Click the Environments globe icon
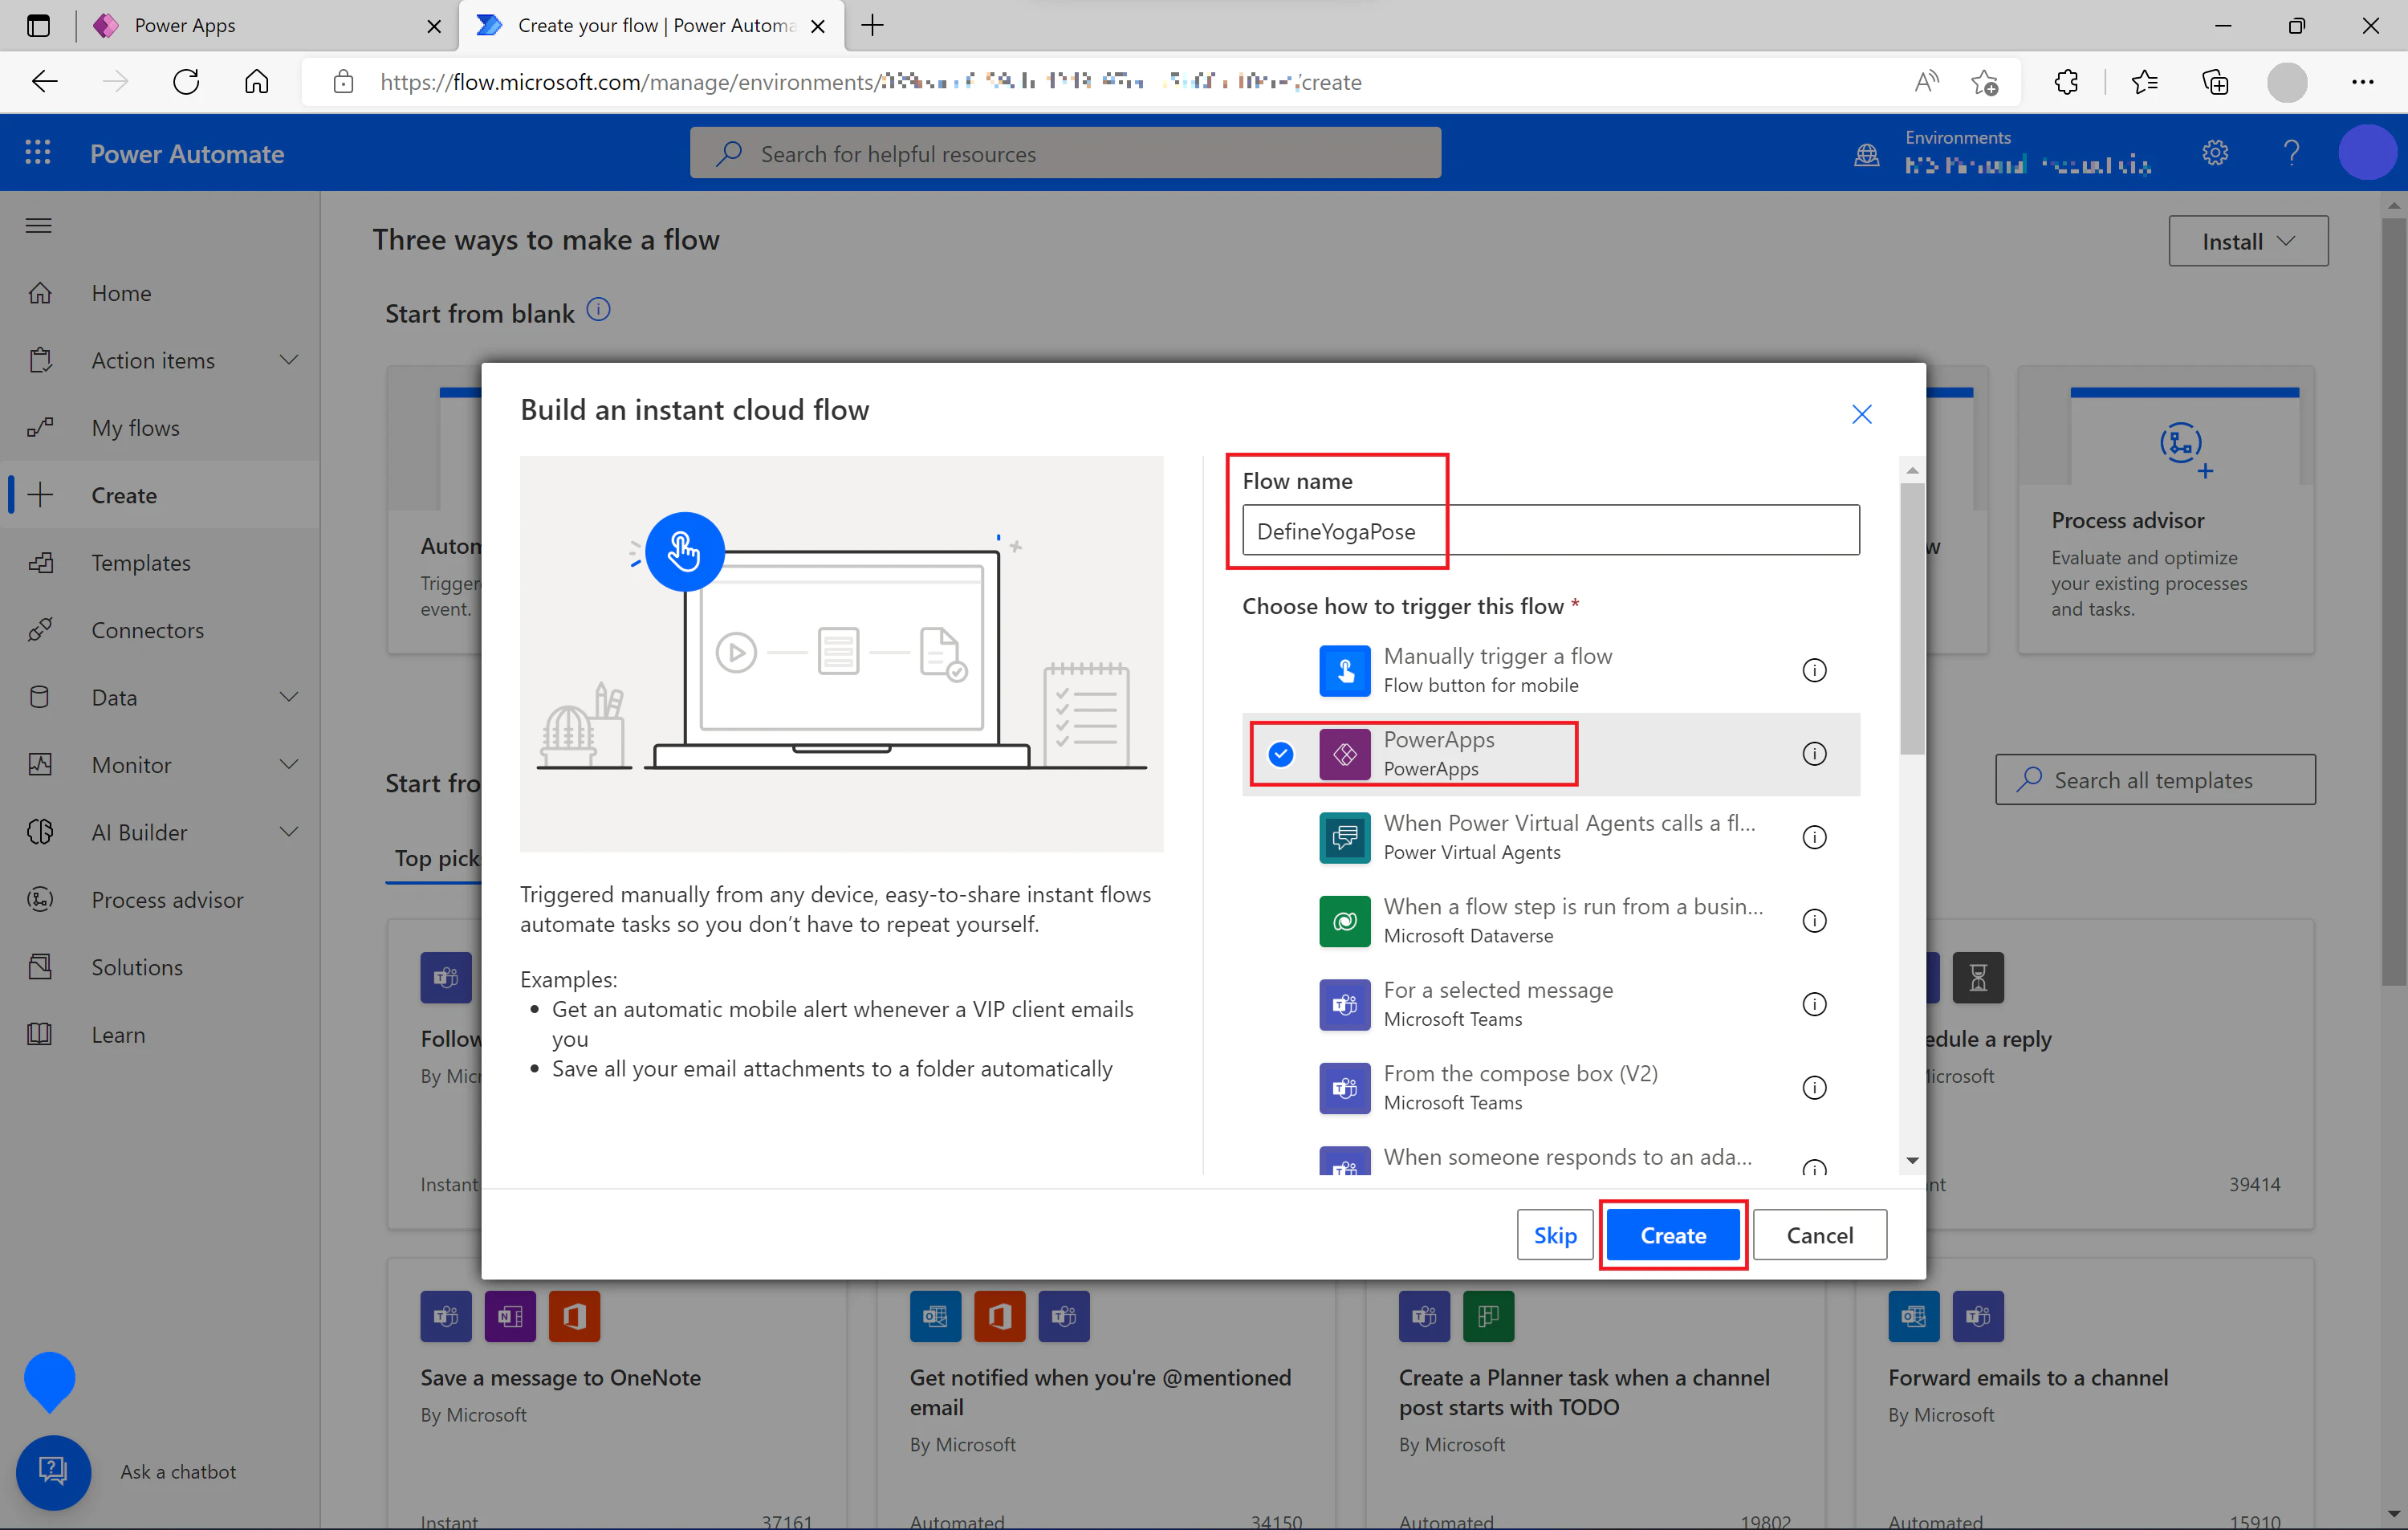Image resolution: width=2408 pixels, height=1530 pixels. pos(1866,155)
